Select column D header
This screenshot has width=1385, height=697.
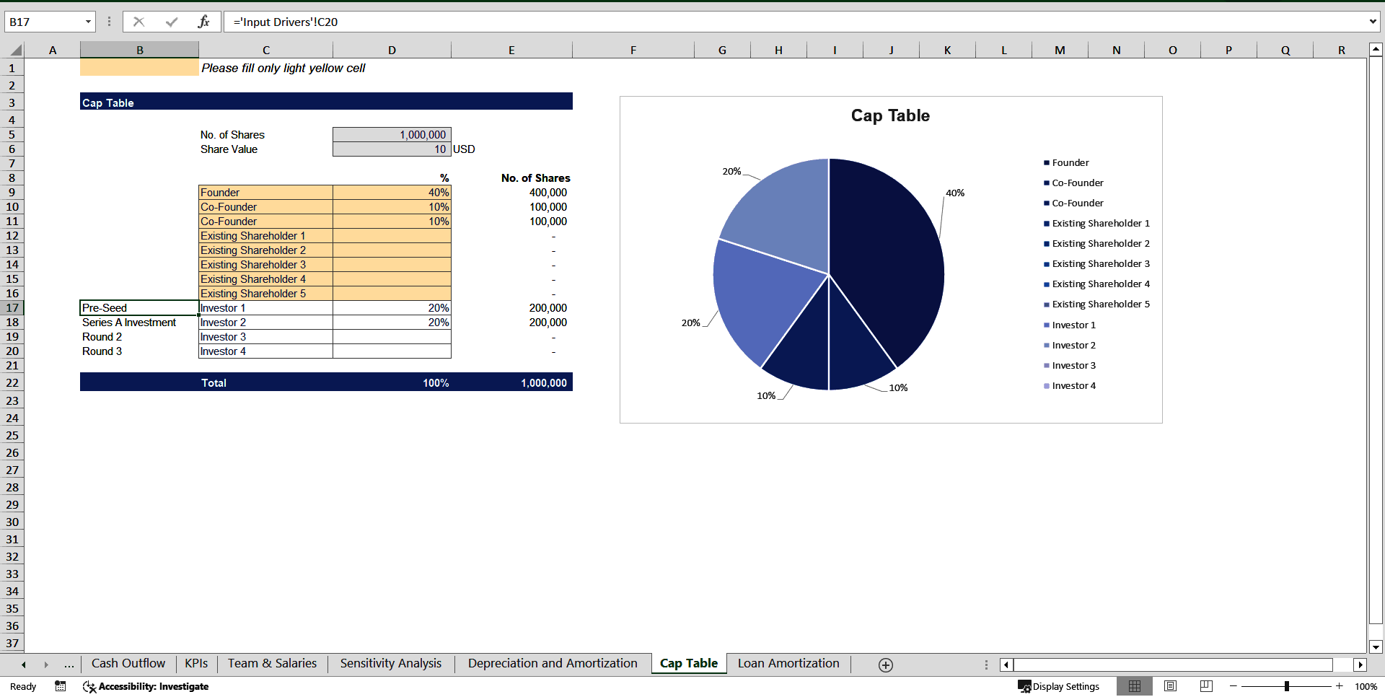[x=392, y=50]
